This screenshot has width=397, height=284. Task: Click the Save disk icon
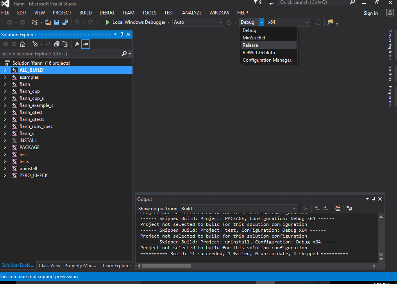[57, 22]
